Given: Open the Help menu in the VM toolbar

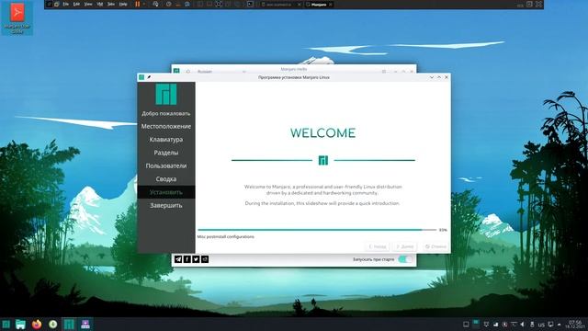Looking at the screenshot, I should pyautogui.click(x=123, y=5).
